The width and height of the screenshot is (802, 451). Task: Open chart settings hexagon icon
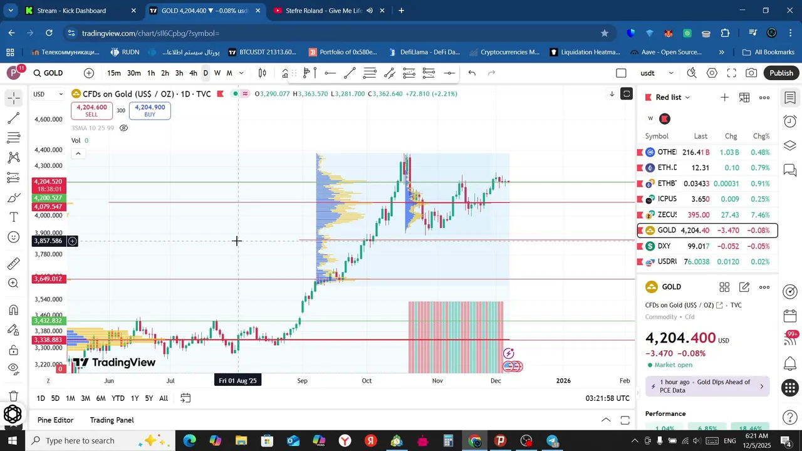[x=712, y=73]
